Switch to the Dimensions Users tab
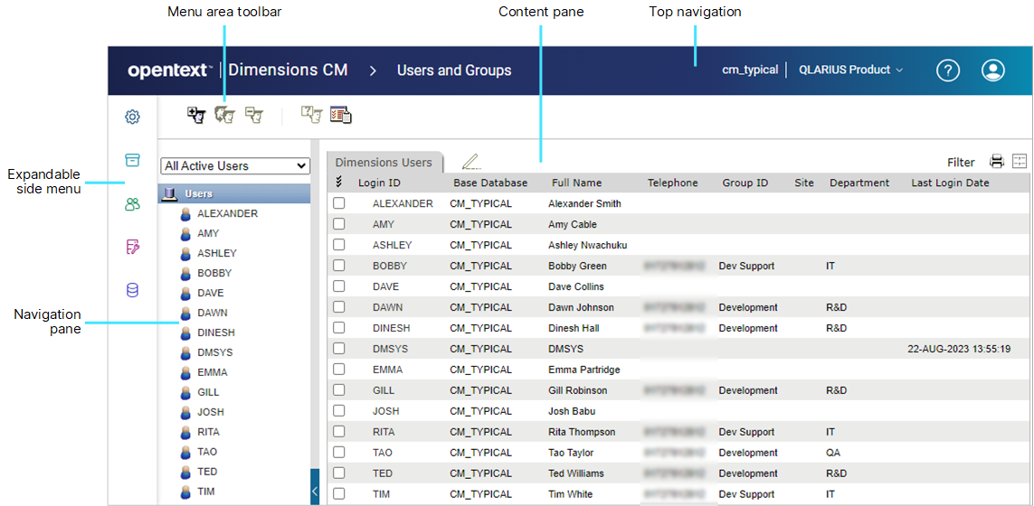Screen dimensions: 1034x506 pos(384,163)
